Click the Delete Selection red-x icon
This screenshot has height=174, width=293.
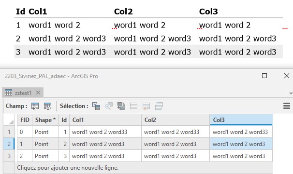click(146, 106)
